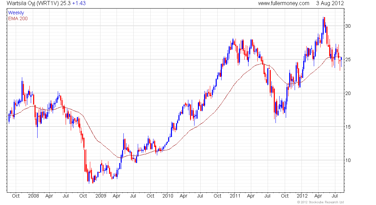Click the last Jul label on the time axis
Screen dimensions: 376x205
[335, 196]
